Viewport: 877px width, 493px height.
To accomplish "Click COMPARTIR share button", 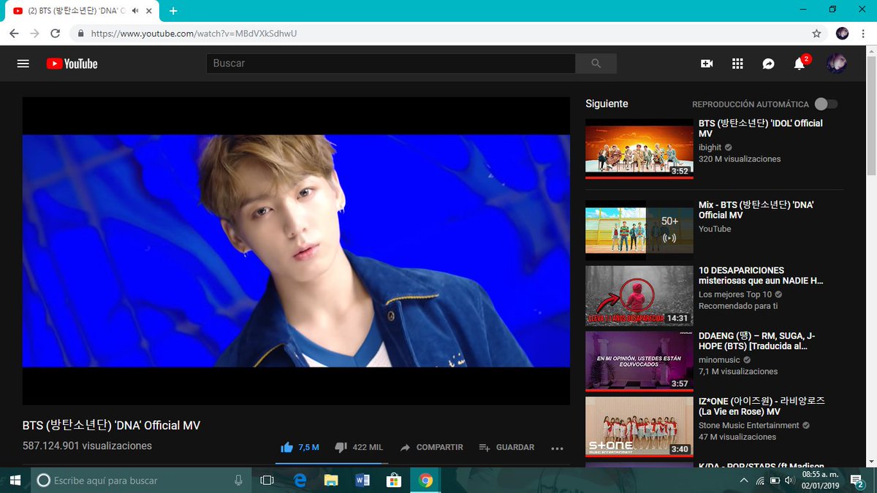I will point(432,447).
